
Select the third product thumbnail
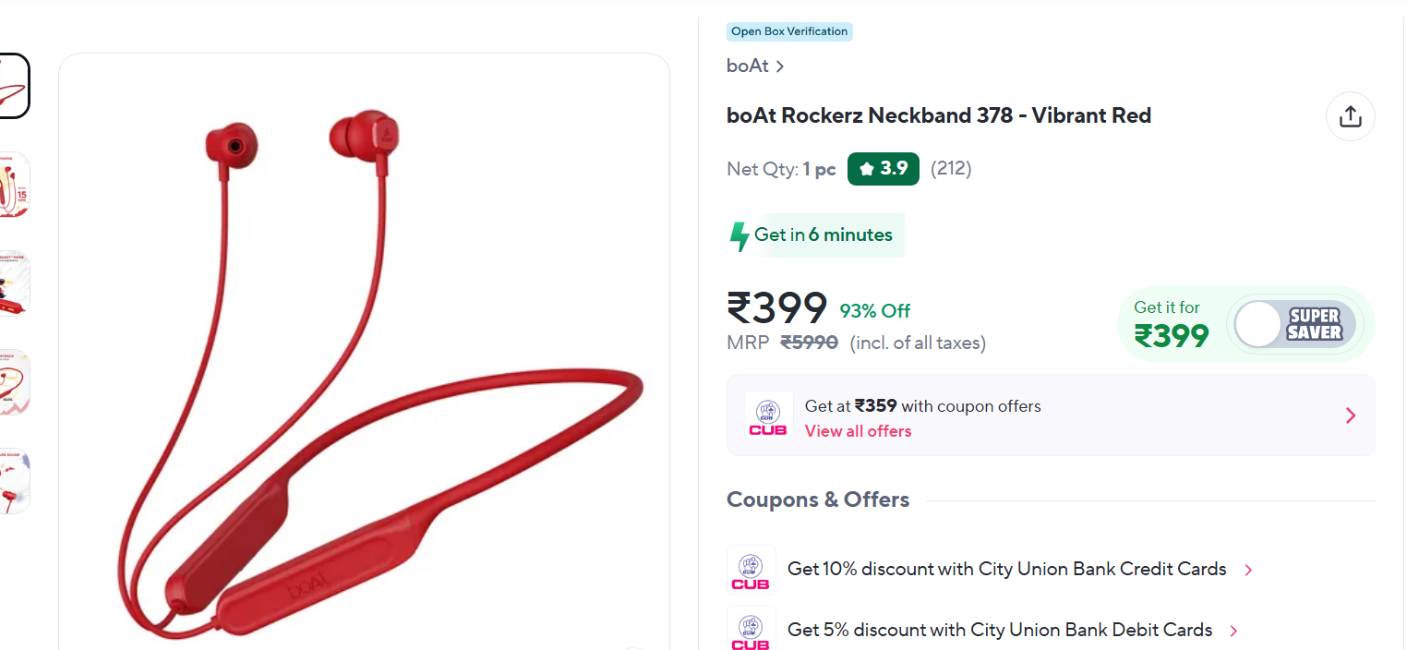(x=13, y=283)
